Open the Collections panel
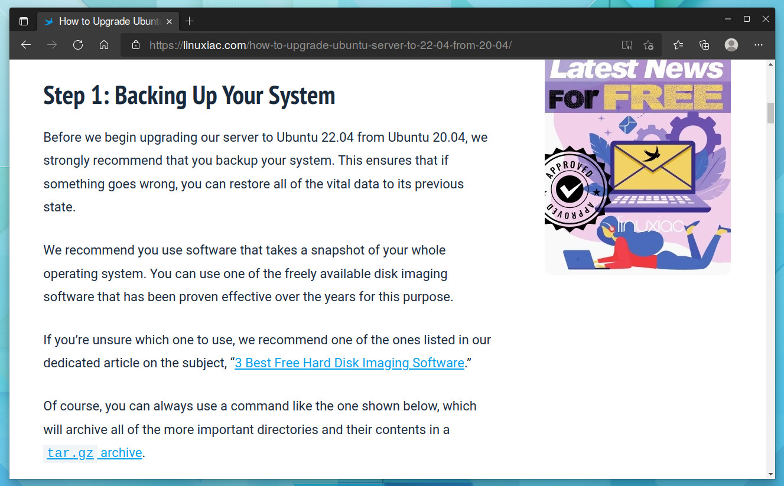784x486 pixels. coord(704,45)
